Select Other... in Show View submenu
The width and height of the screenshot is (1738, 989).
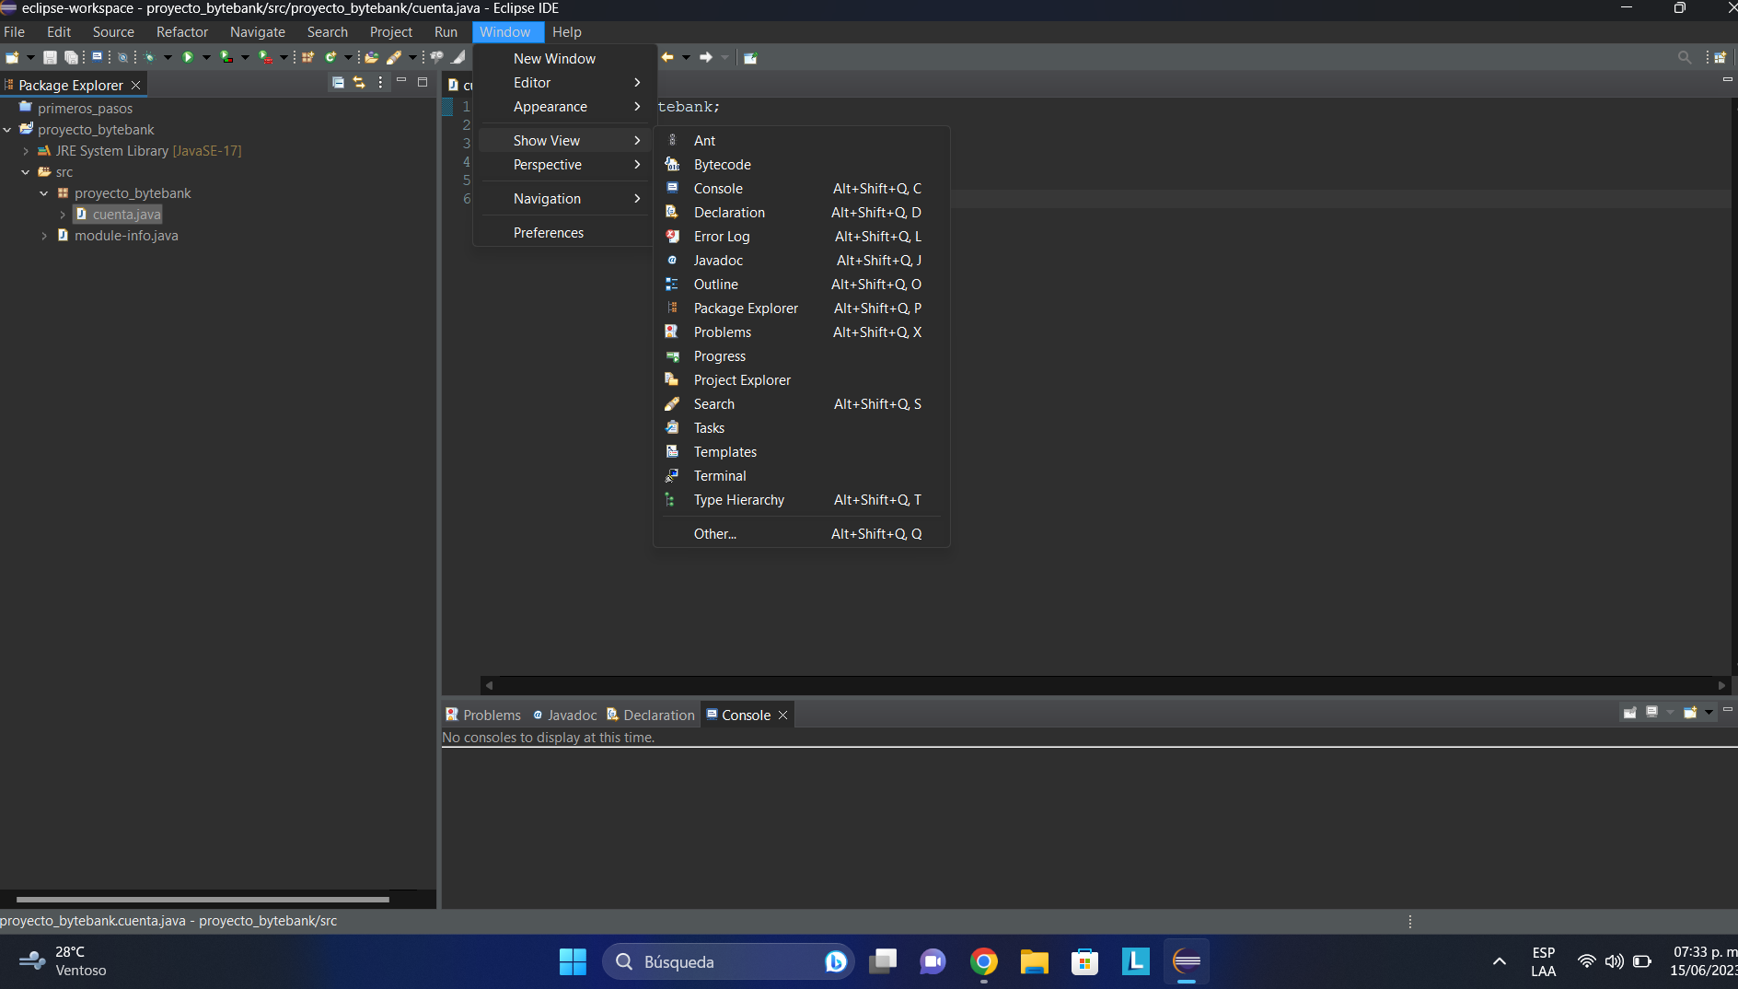pos(801,534)
